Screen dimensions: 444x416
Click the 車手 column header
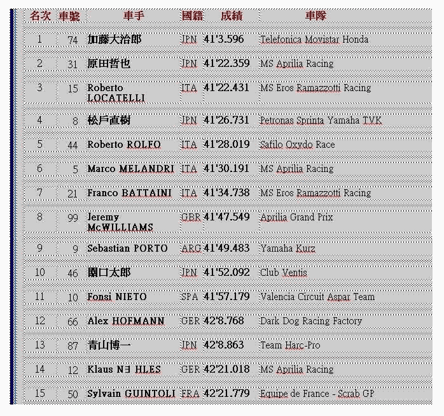133,16
